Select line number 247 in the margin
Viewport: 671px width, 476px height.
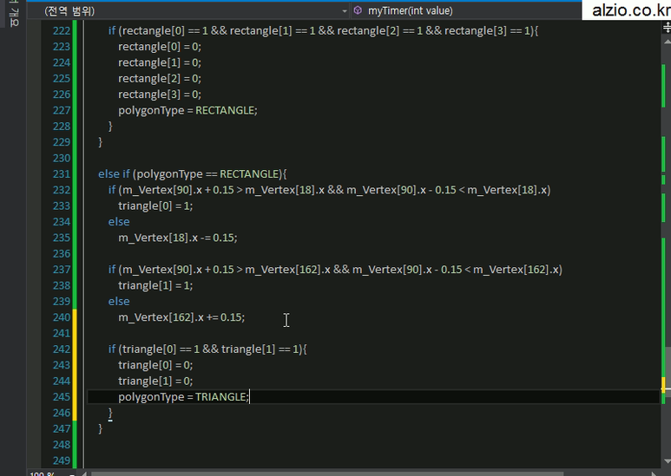[x=61, y=428]
